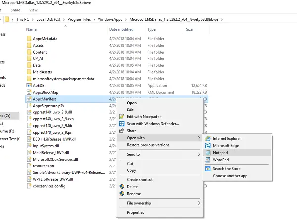Click the Microsoft Edge icon in submenu
The height and width of the screenshot is (220, 297).
click(208, 146)
